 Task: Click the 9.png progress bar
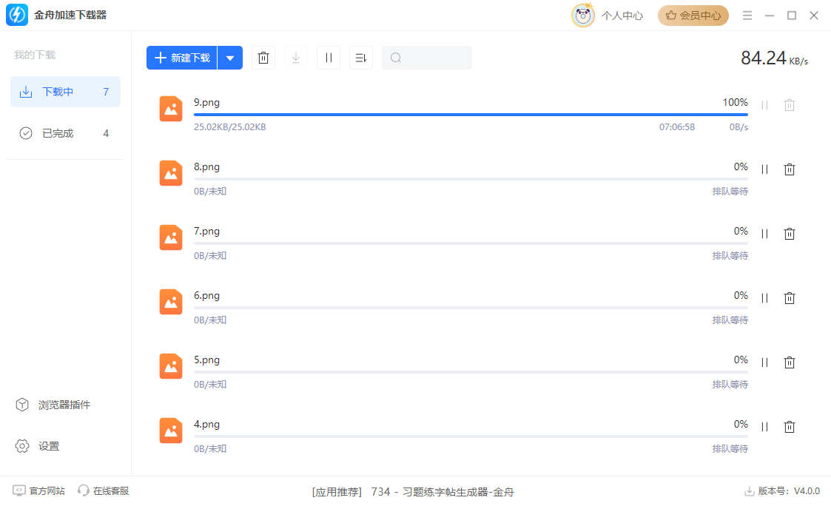click(x=470, y=116)
